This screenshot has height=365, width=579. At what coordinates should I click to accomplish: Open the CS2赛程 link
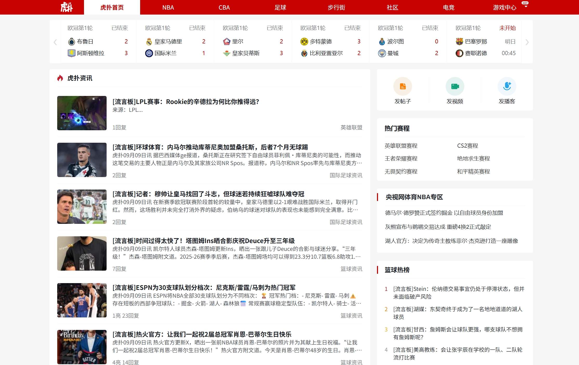[468, 146]
